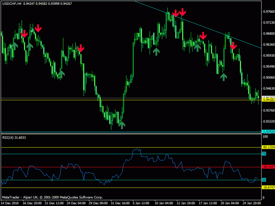275x206 pixels.
Task: Click the 12 Jan 20:00 time label
Action: (186, 203)
